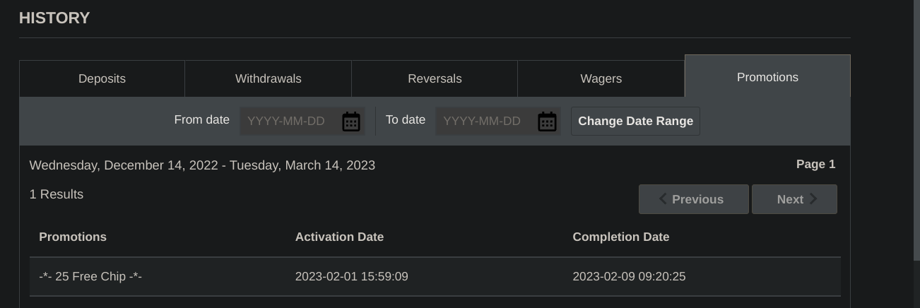
Task: Click the Promotions column header
Action: click(x=73, y=237)
